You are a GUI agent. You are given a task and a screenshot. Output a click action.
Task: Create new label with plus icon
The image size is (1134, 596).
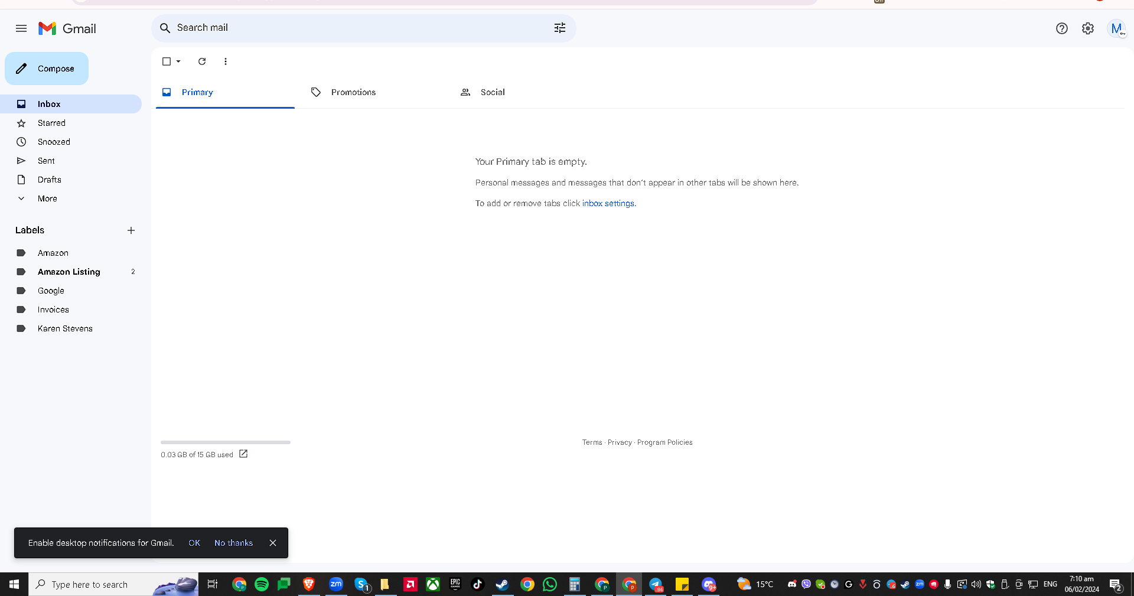[x=131, y=230]
